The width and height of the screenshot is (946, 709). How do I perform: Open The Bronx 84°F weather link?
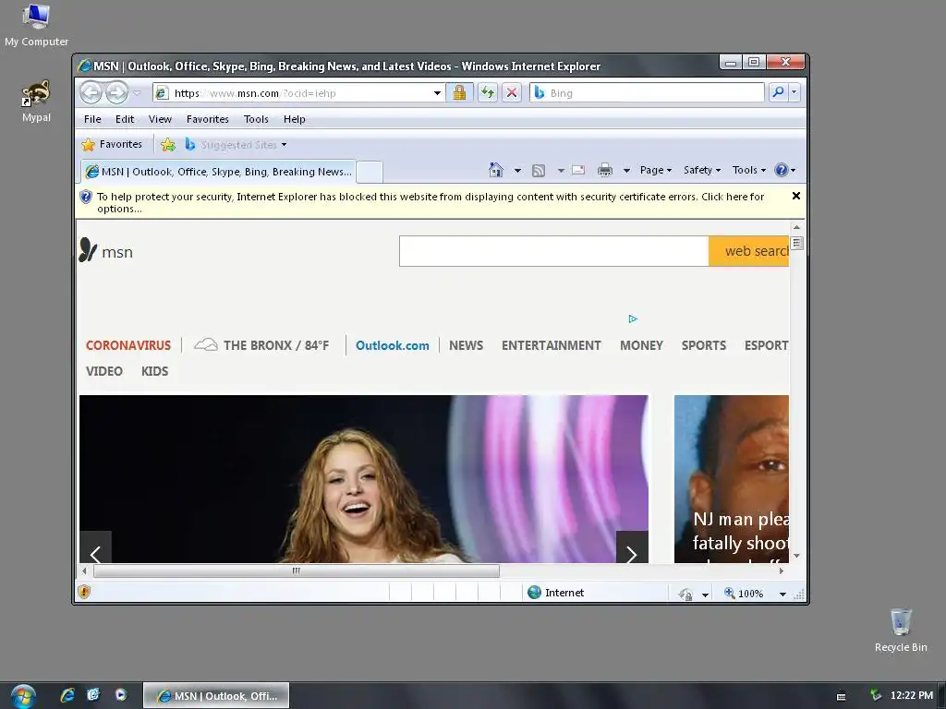(261, 345)
